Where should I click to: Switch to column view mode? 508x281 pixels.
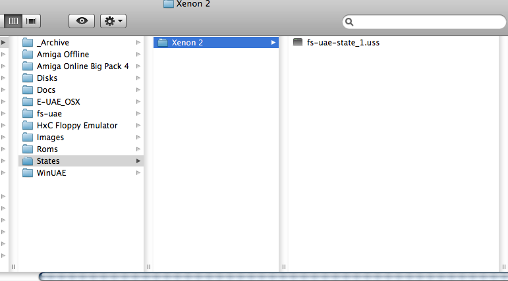[13, 21]
